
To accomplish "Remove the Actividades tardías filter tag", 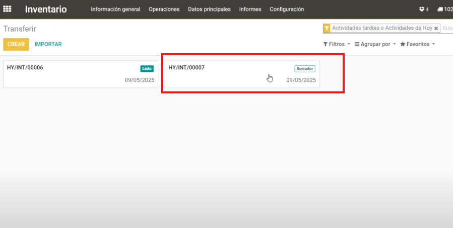I will point(436,29).
